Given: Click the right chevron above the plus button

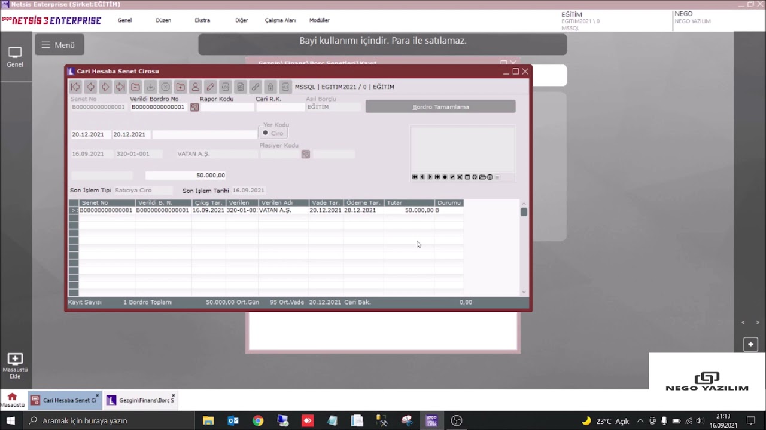Looking at the screenshot, I should point(758,323).
